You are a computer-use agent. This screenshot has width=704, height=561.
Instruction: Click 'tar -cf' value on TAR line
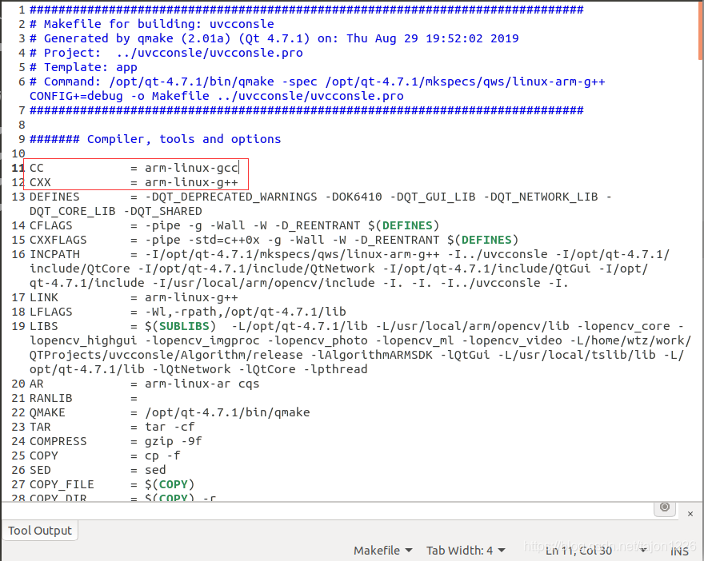170,427
